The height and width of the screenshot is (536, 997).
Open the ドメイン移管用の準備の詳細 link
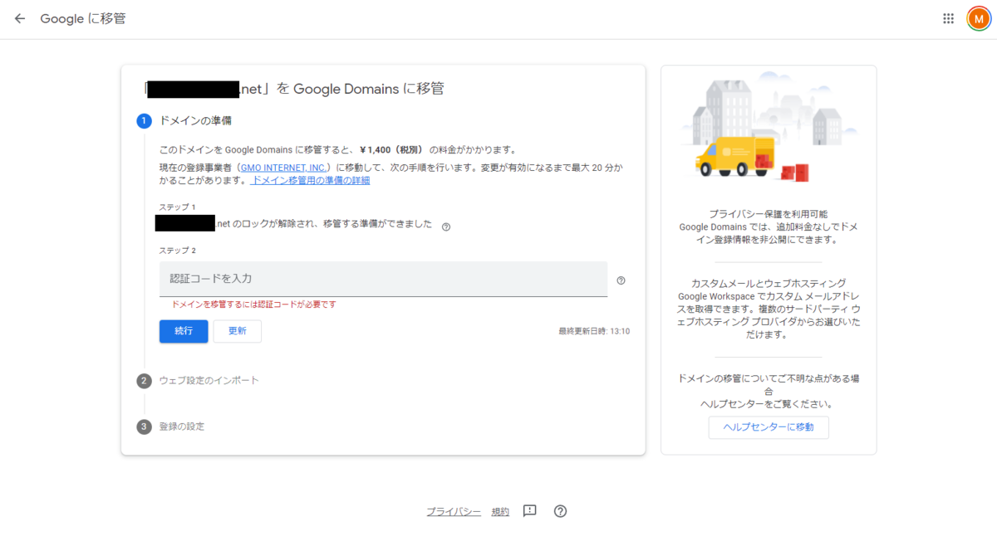310,180
